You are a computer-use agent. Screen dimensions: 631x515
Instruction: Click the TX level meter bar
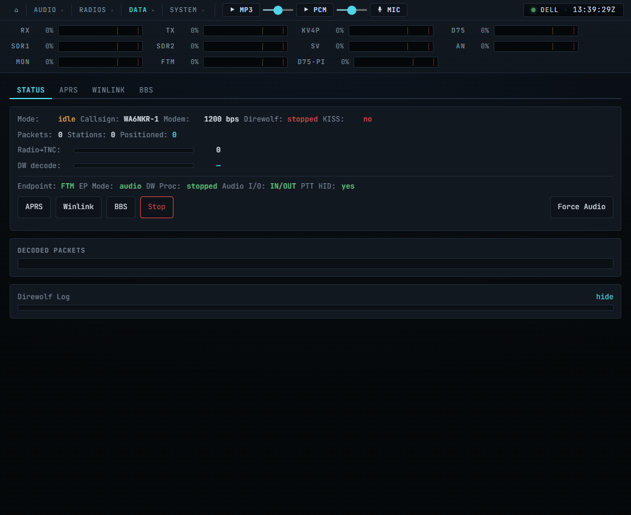tap(245, 31)
